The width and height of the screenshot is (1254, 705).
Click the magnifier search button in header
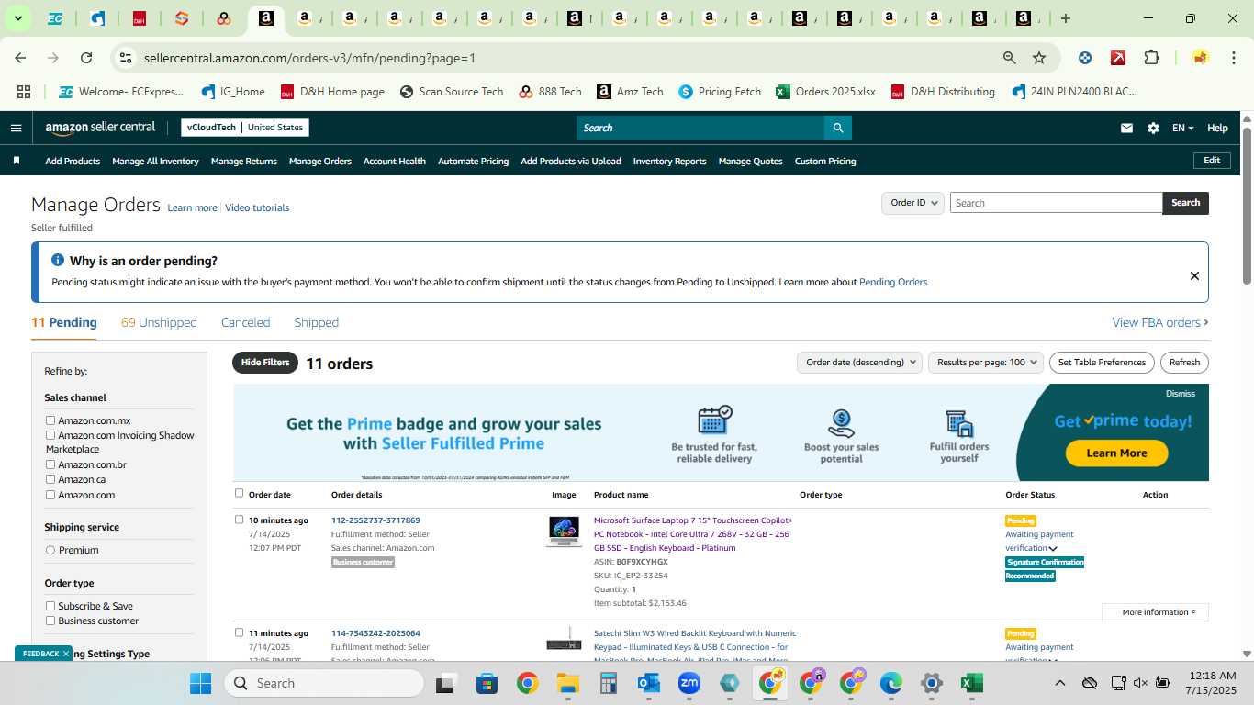[x=837, y=128]
